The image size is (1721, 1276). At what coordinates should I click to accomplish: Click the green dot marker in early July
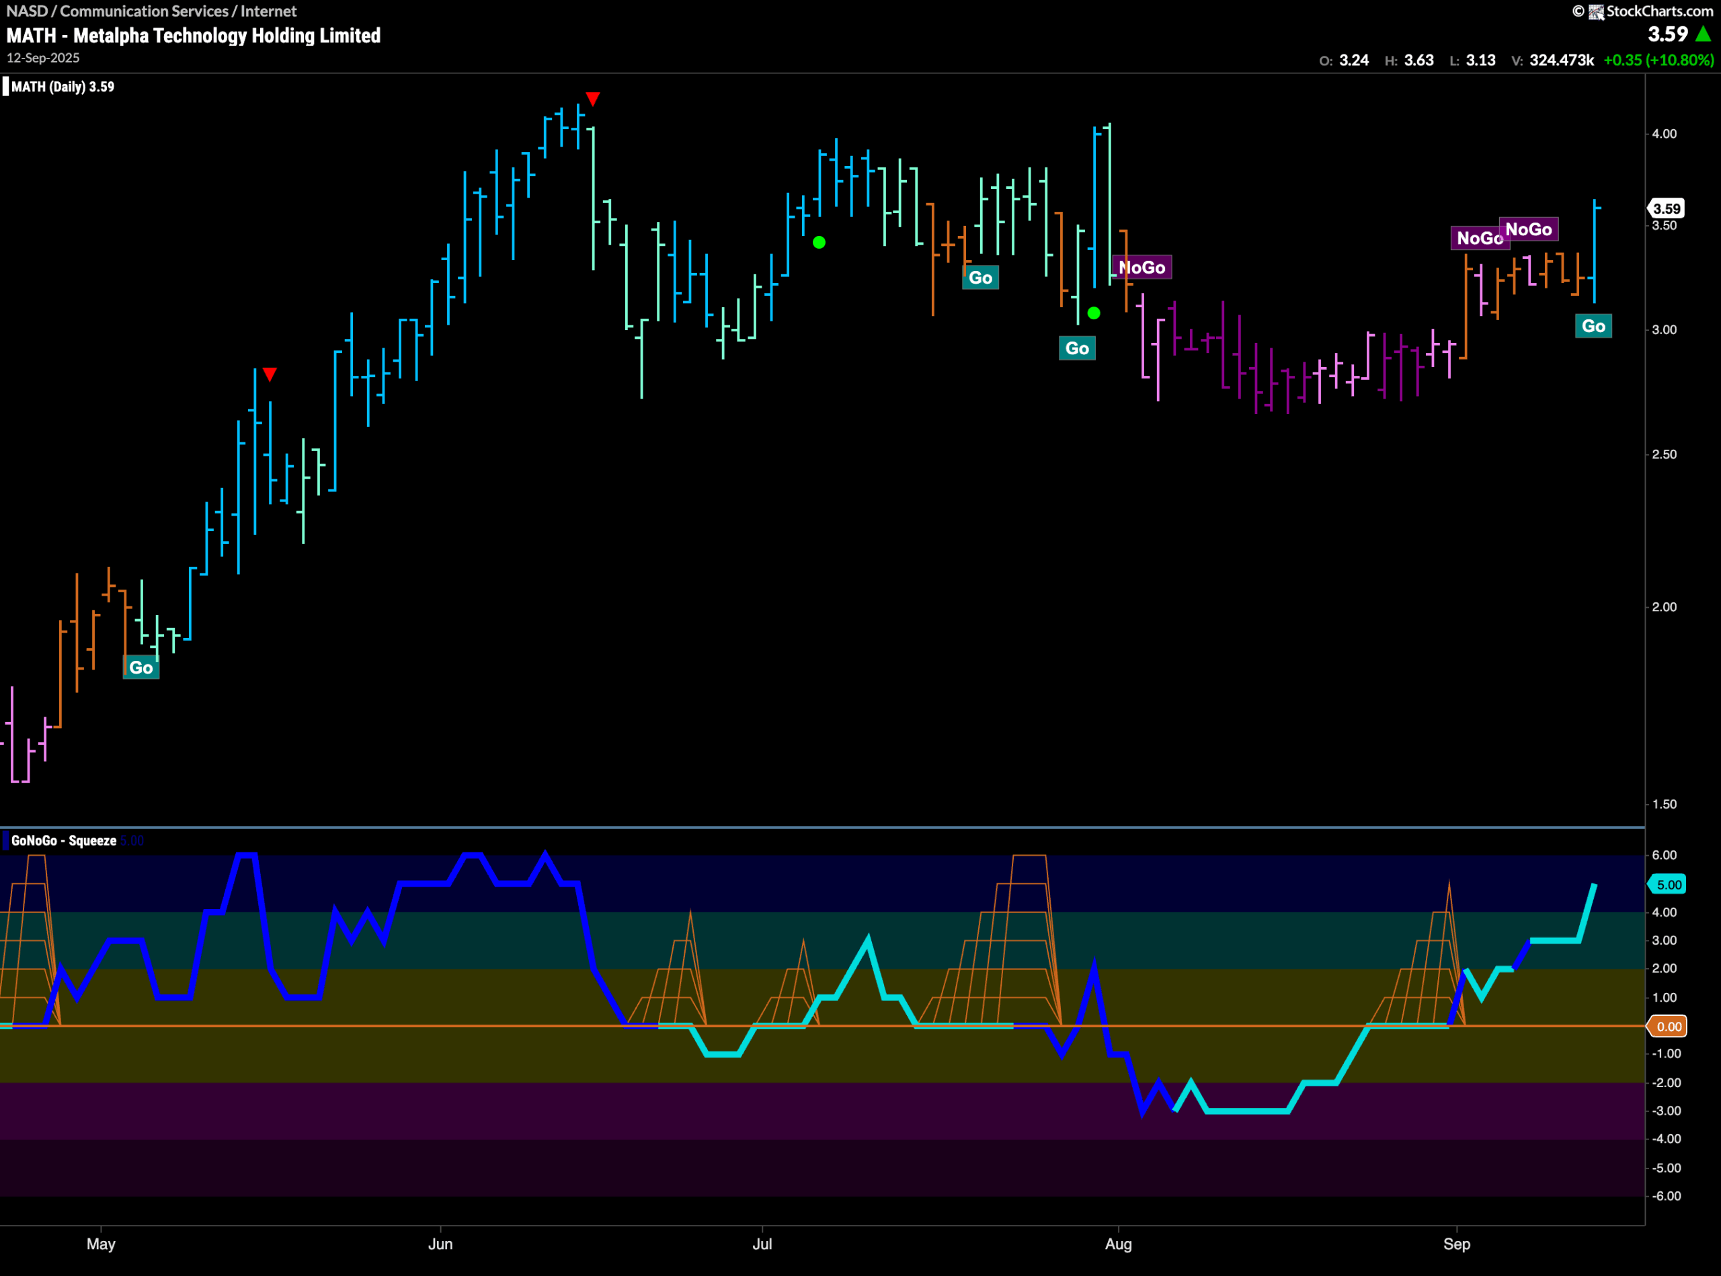819,243
